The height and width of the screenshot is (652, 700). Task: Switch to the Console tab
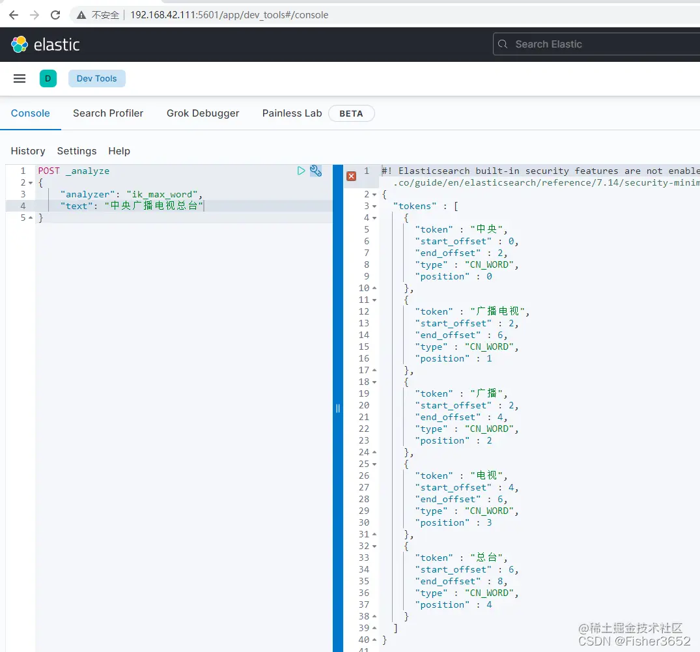tap(31, 113)
